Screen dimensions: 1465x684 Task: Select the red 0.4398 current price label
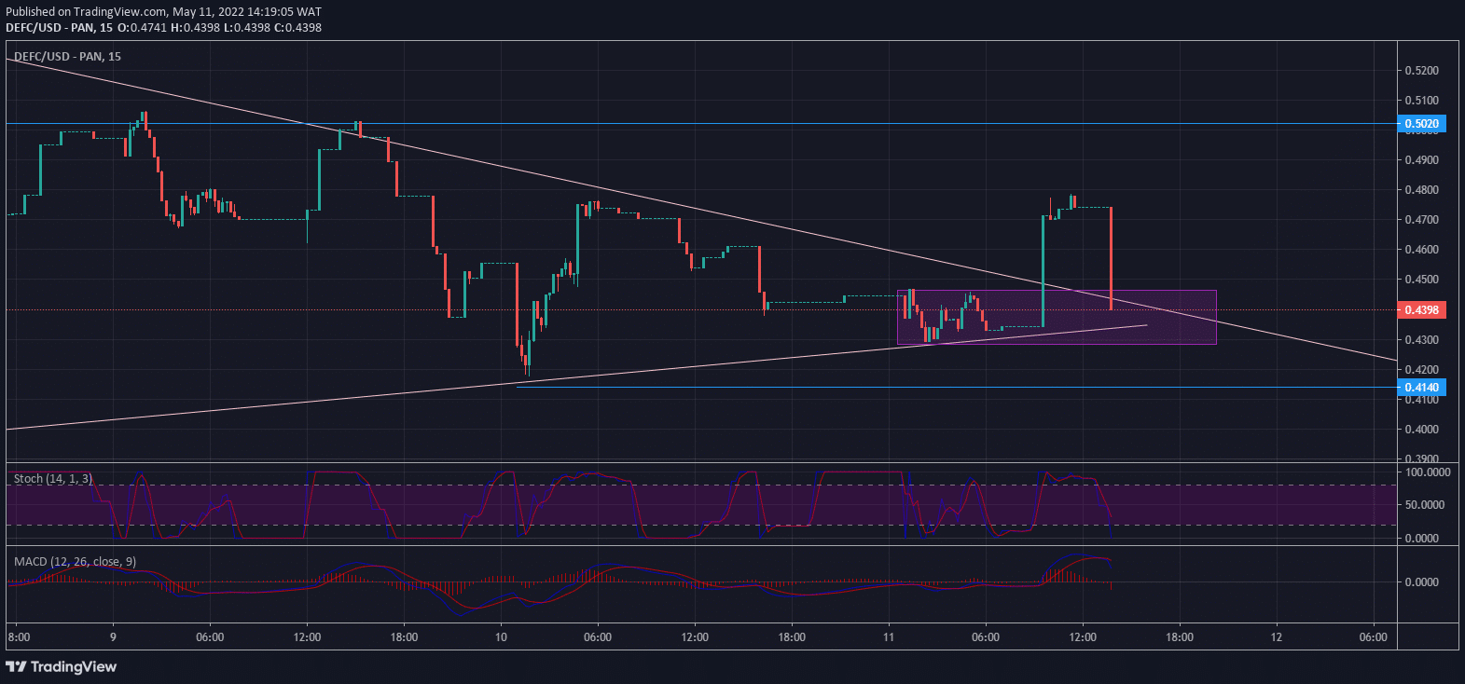coord(1422,309)
